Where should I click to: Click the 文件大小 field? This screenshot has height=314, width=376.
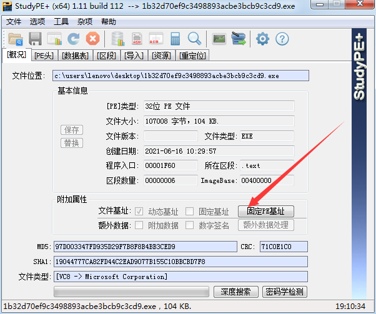coord(219,121)
